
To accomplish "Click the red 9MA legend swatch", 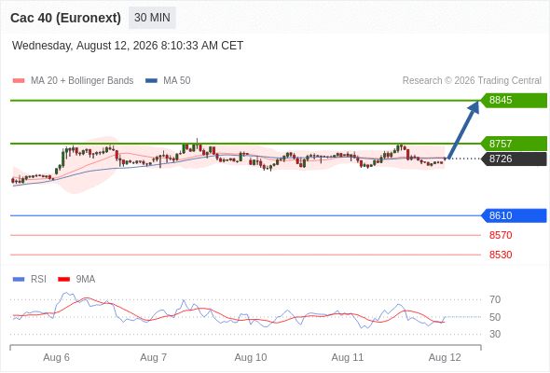I will pyautogui.click(x=63, y=280).
